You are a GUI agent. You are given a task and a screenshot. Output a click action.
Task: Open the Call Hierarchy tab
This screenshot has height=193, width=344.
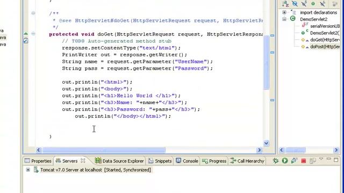(247, 161)
